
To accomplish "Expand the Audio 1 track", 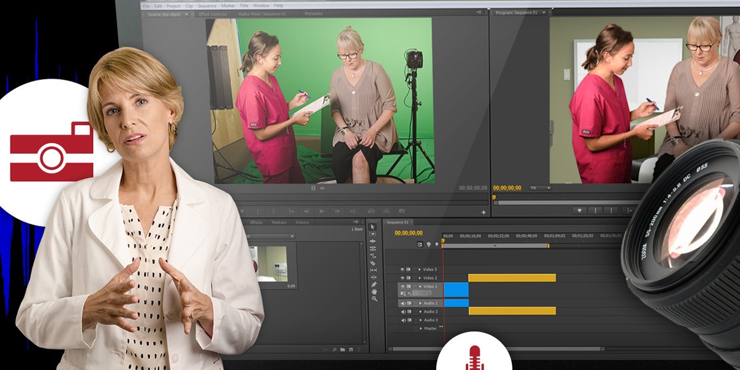I will click(x=420, y=303).
